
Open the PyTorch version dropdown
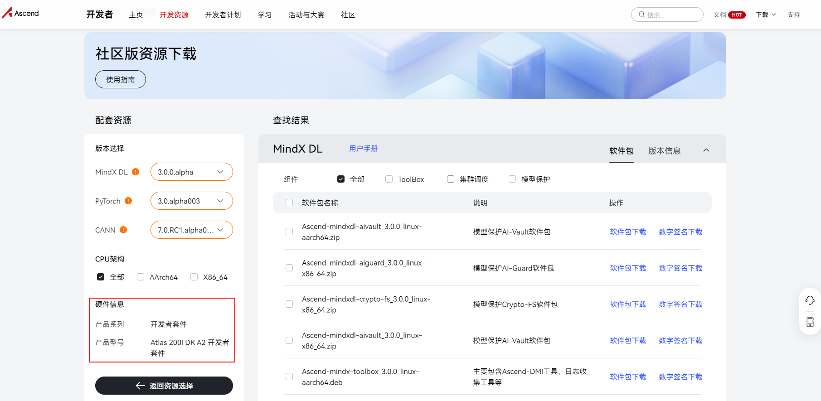point(191,201)
